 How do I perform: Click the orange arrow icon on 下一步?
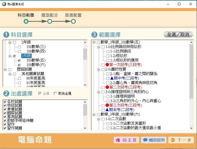(x=173, y=140)
